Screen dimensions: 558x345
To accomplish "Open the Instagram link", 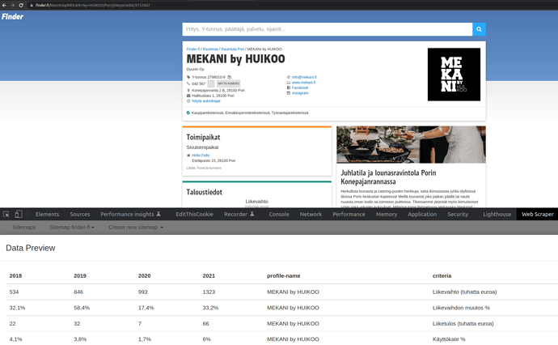I will (x=300, y=93).
